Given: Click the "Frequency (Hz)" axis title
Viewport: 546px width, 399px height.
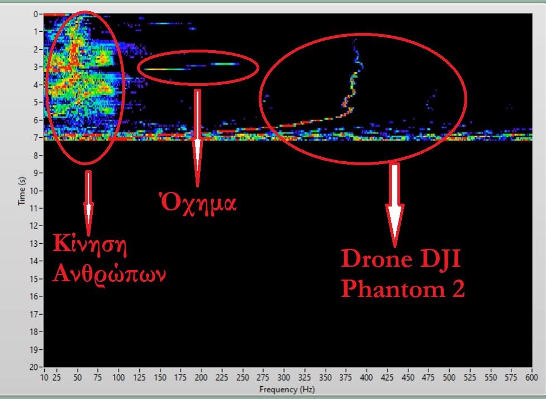Looking at the screenshot, I should tap(287, 390).
